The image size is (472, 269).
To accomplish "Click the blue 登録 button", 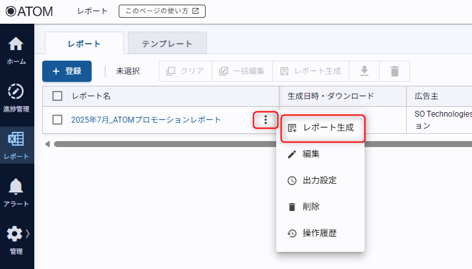I will point(67,71).
